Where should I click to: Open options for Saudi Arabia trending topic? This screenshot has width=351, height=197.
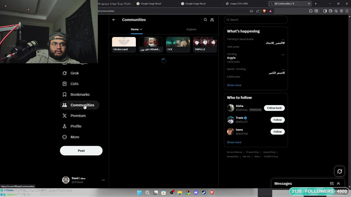point(283,40)
